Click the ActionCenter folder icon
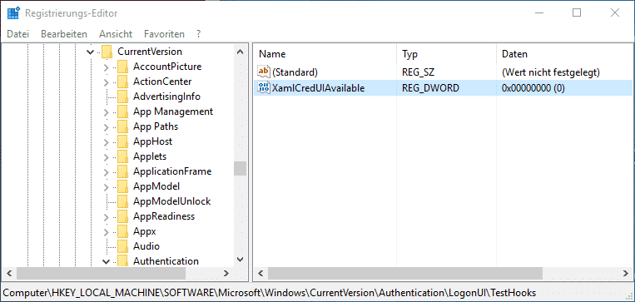Viewport: 635px width, 302px height. [x=122, y=82]
